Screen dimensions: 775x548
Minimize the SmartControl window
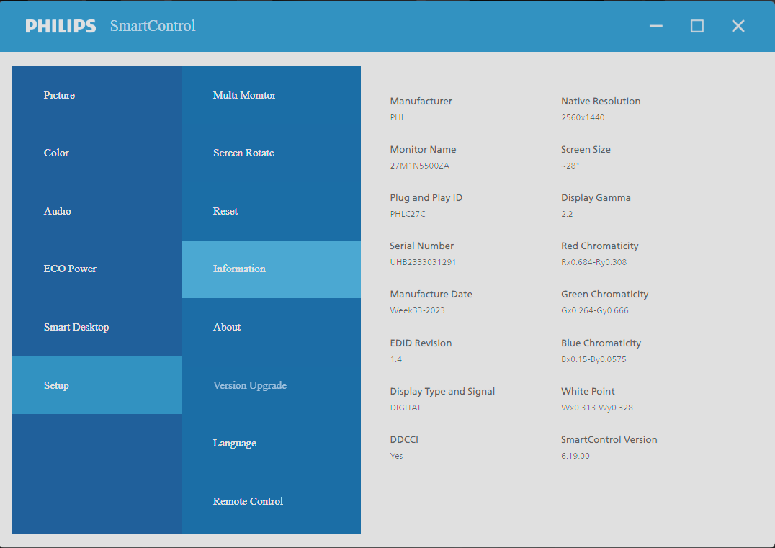pyautogui.click(x=656, y=26)
